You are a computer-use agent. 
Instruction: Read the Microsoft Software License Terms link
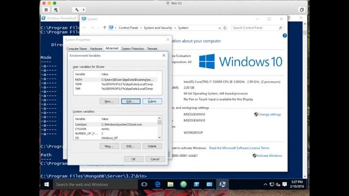[x=239, y=148]
